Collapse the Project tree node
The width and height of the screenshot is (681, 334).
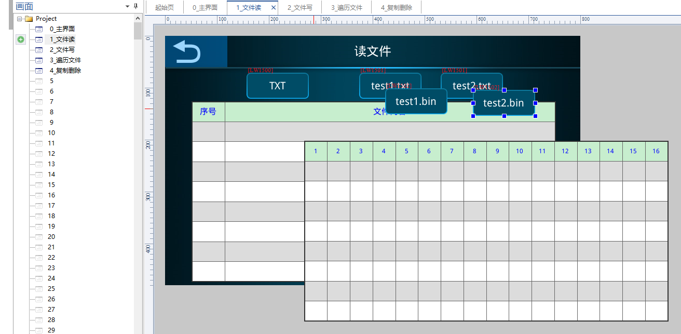point(19,19)
